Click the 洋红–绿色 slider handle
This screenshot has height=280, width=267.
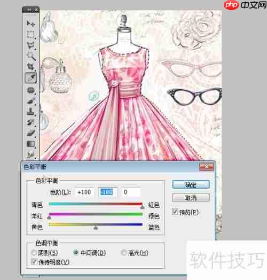pyautogui.click(x=49, y=217)
